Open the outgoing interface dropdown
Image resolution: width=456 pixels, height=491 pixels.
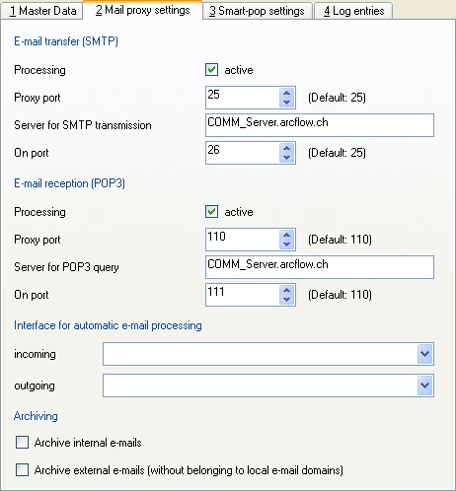tap(424, 386)
